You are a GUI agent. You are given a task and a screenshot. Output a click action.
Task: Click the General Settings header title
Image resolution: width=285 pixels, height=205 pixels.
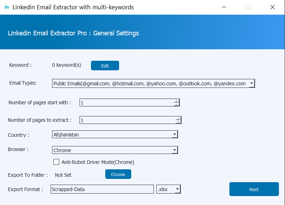[x=73, y=33]
